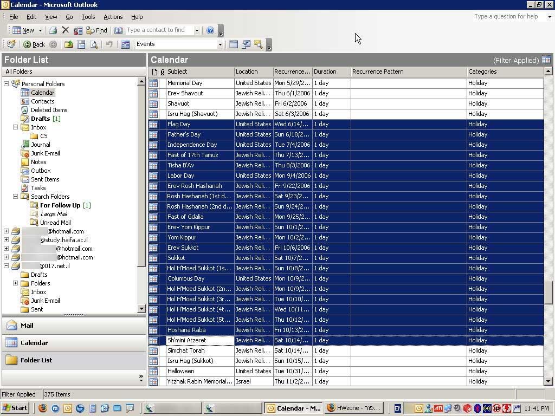Select the Memorial Day event row
This screenshot has height=416, width=555.
[x=346, y=83]
